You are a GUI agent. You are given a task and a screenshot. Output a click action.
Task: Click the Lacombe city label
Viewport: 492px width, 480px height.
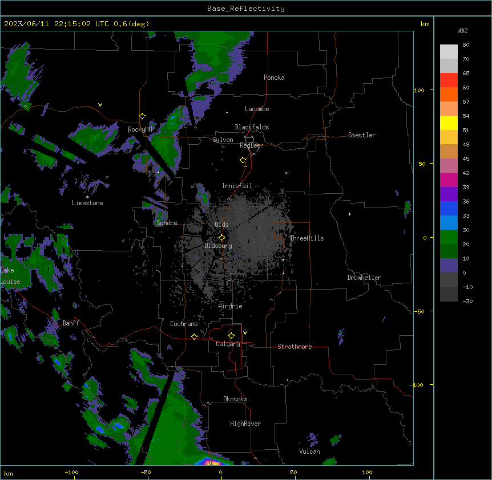point(257,109)
